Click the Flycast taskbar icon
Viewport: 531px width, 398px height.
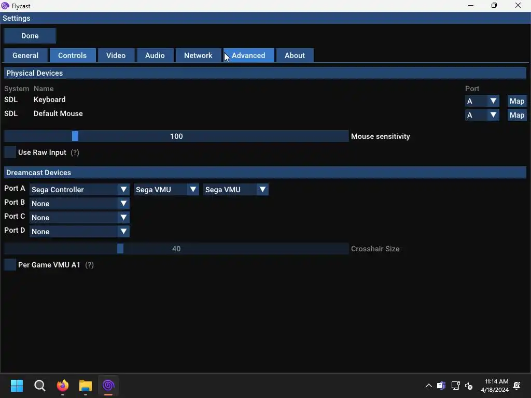(108, 386)
